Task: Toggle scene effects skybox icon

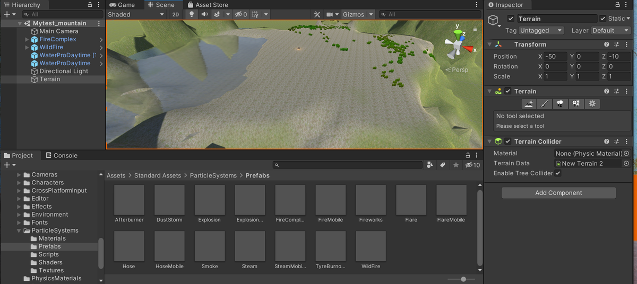Action: coord(217,14)
